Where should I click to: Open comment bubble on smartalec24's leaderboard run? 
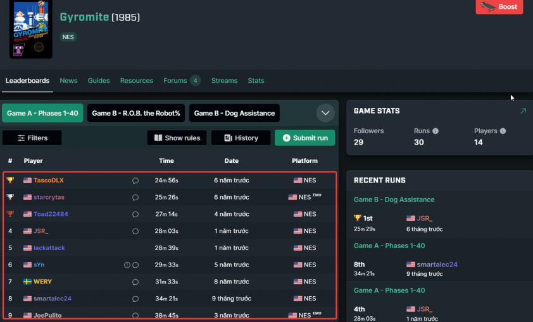tap(135, 299)
